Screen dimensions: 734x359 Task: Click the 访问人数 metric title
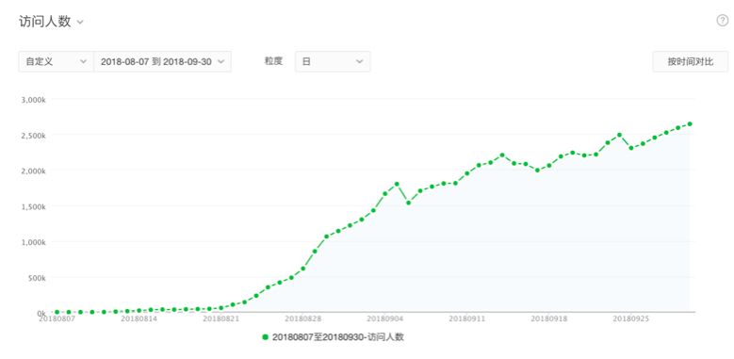pos(45,21)
